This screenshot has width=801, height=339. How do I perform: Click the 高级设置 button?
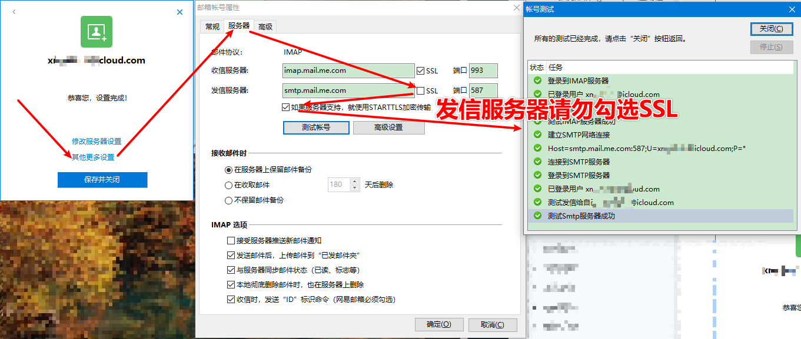[388, 127]
